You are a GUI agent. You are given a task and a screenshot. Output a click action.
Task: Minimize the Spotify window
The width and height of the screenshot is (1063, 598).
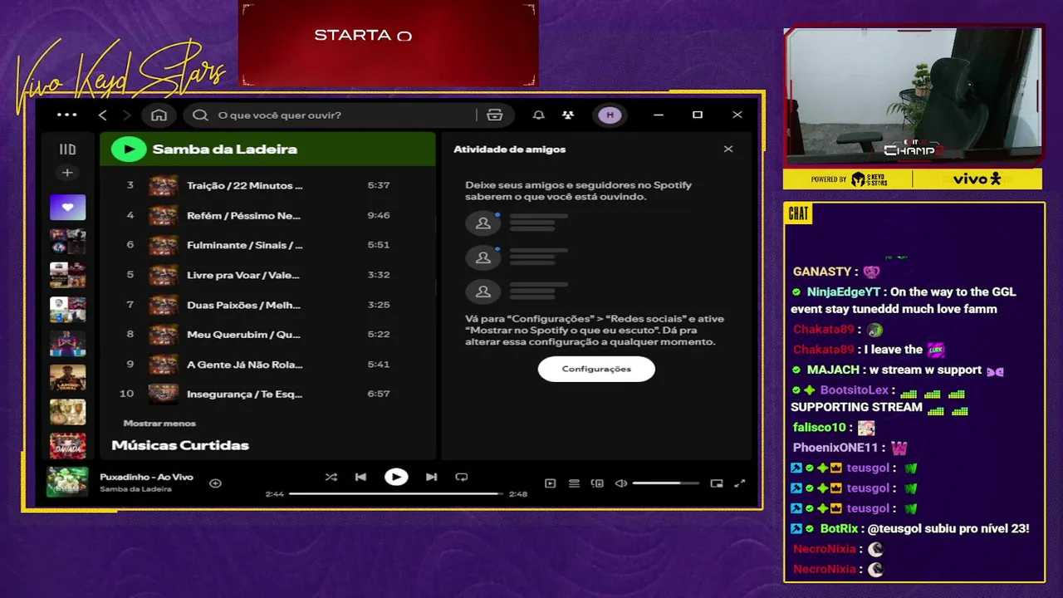[x=659, y=115]
